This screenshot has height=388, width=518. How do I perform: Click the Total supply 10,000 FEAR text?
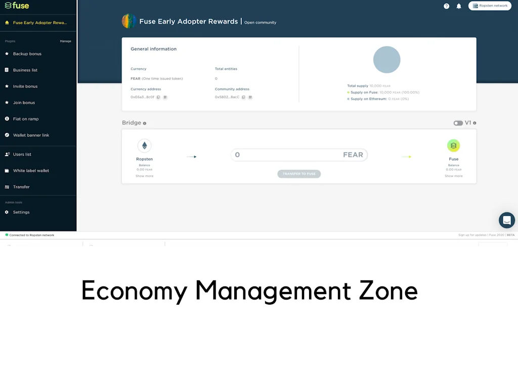coord(369,86)
